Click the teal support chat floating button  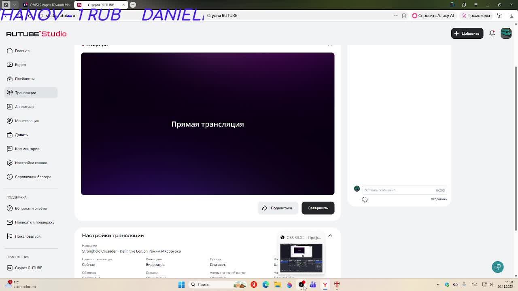click(498, 267)
